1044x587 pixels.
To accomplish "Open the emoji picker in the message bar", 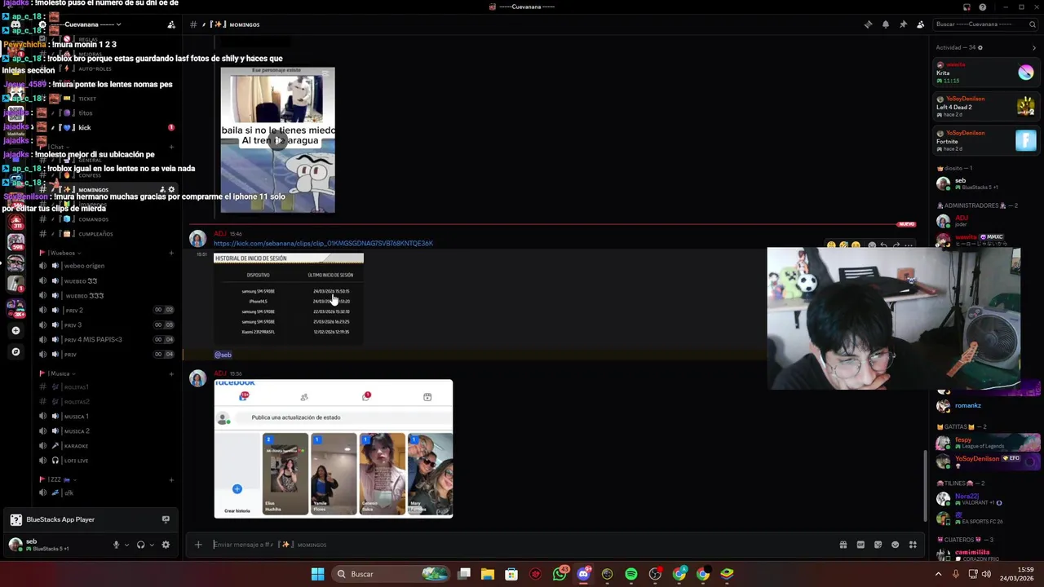I will click(x=896, y=545).
